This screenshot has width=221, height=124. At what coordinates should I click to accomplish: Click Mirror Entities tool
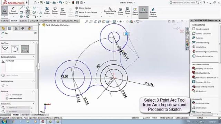coord(83,8)
